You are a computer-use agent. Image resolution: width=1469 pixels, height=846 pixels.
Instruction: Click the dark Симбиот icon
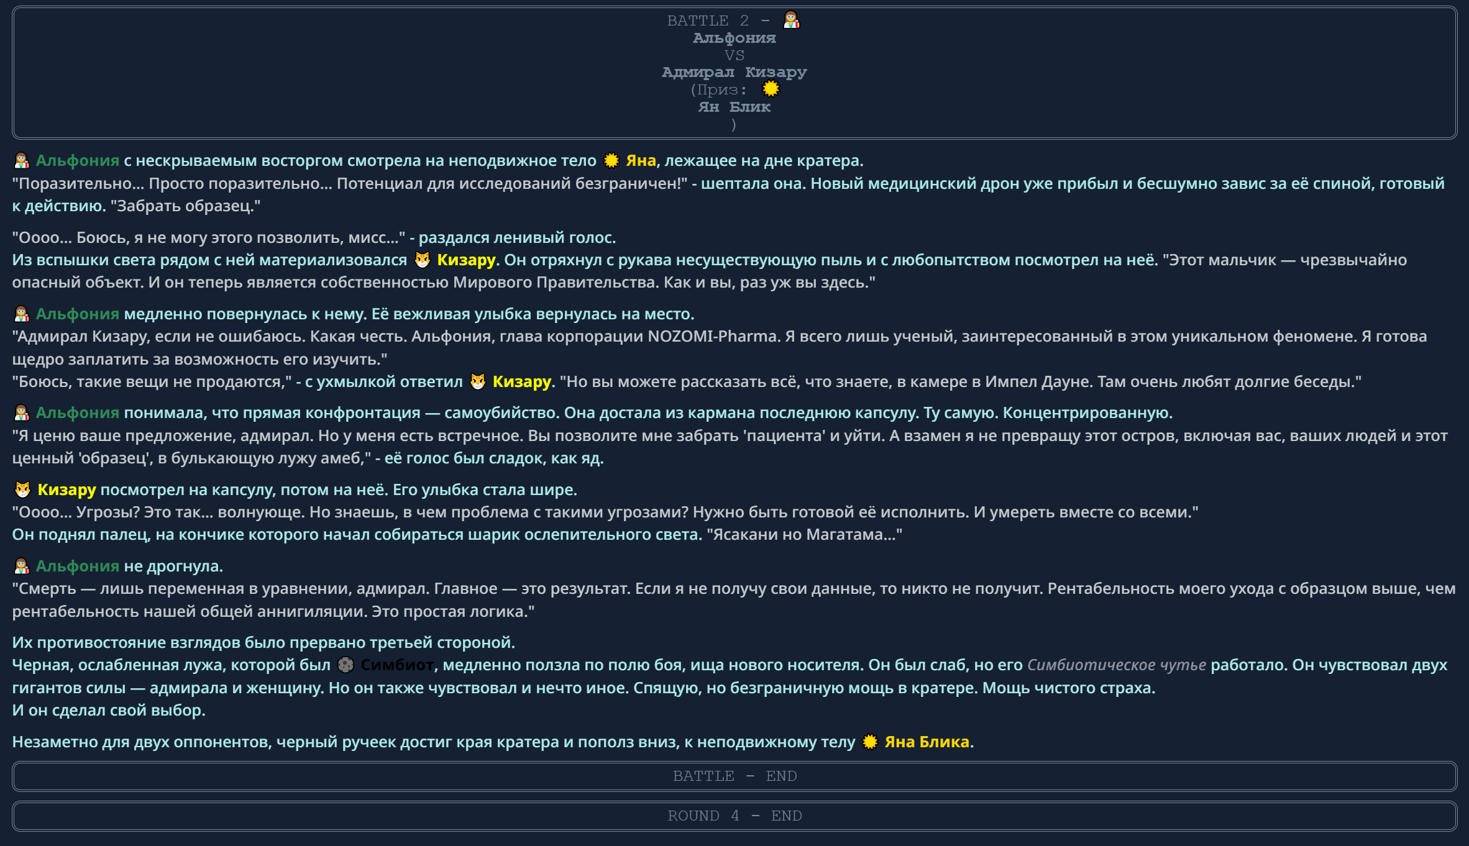coord(346,665)
